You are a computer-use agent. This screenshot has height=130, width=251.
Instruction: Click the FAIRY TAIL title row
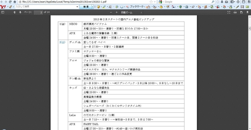(133, 124)
